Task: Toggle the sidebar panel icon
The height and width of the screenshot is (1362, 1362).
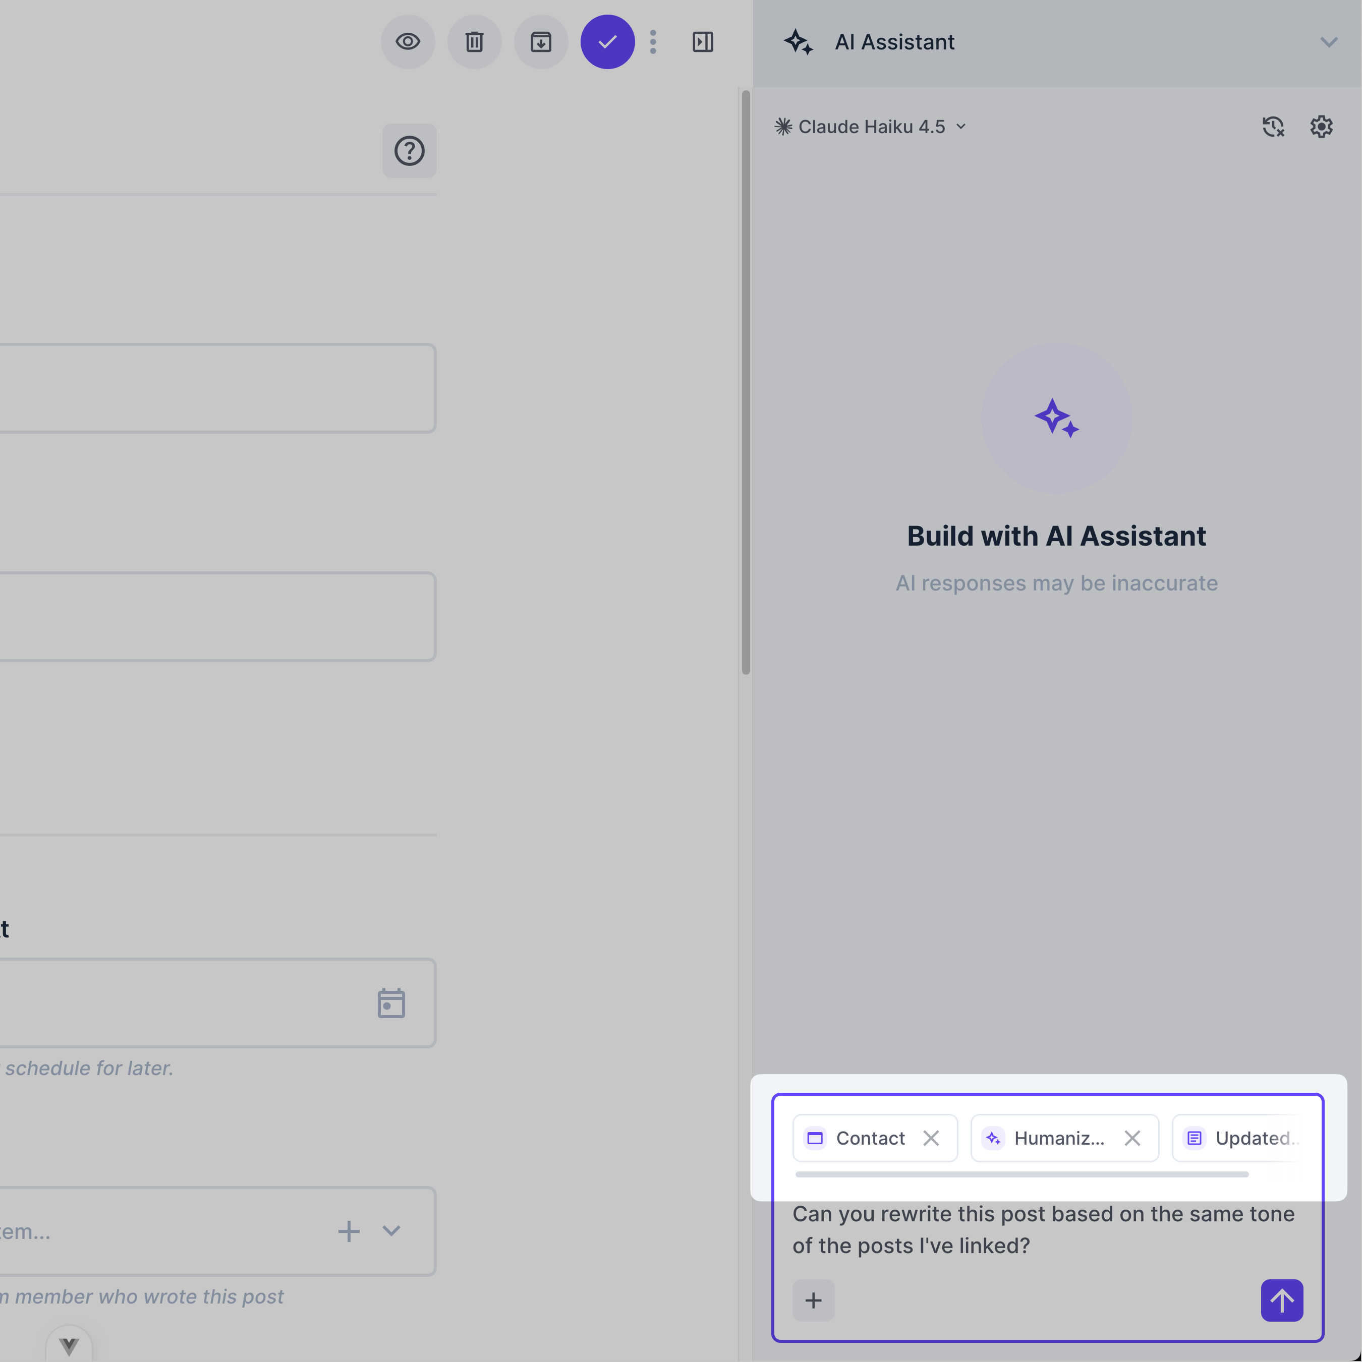Action: point(703,41)
